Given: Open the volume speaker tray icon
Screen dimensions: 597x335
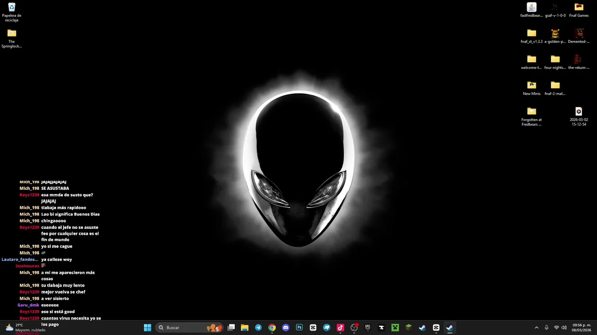Looking at the screenshot, I should pyautogui.click(x=564, y=328).
